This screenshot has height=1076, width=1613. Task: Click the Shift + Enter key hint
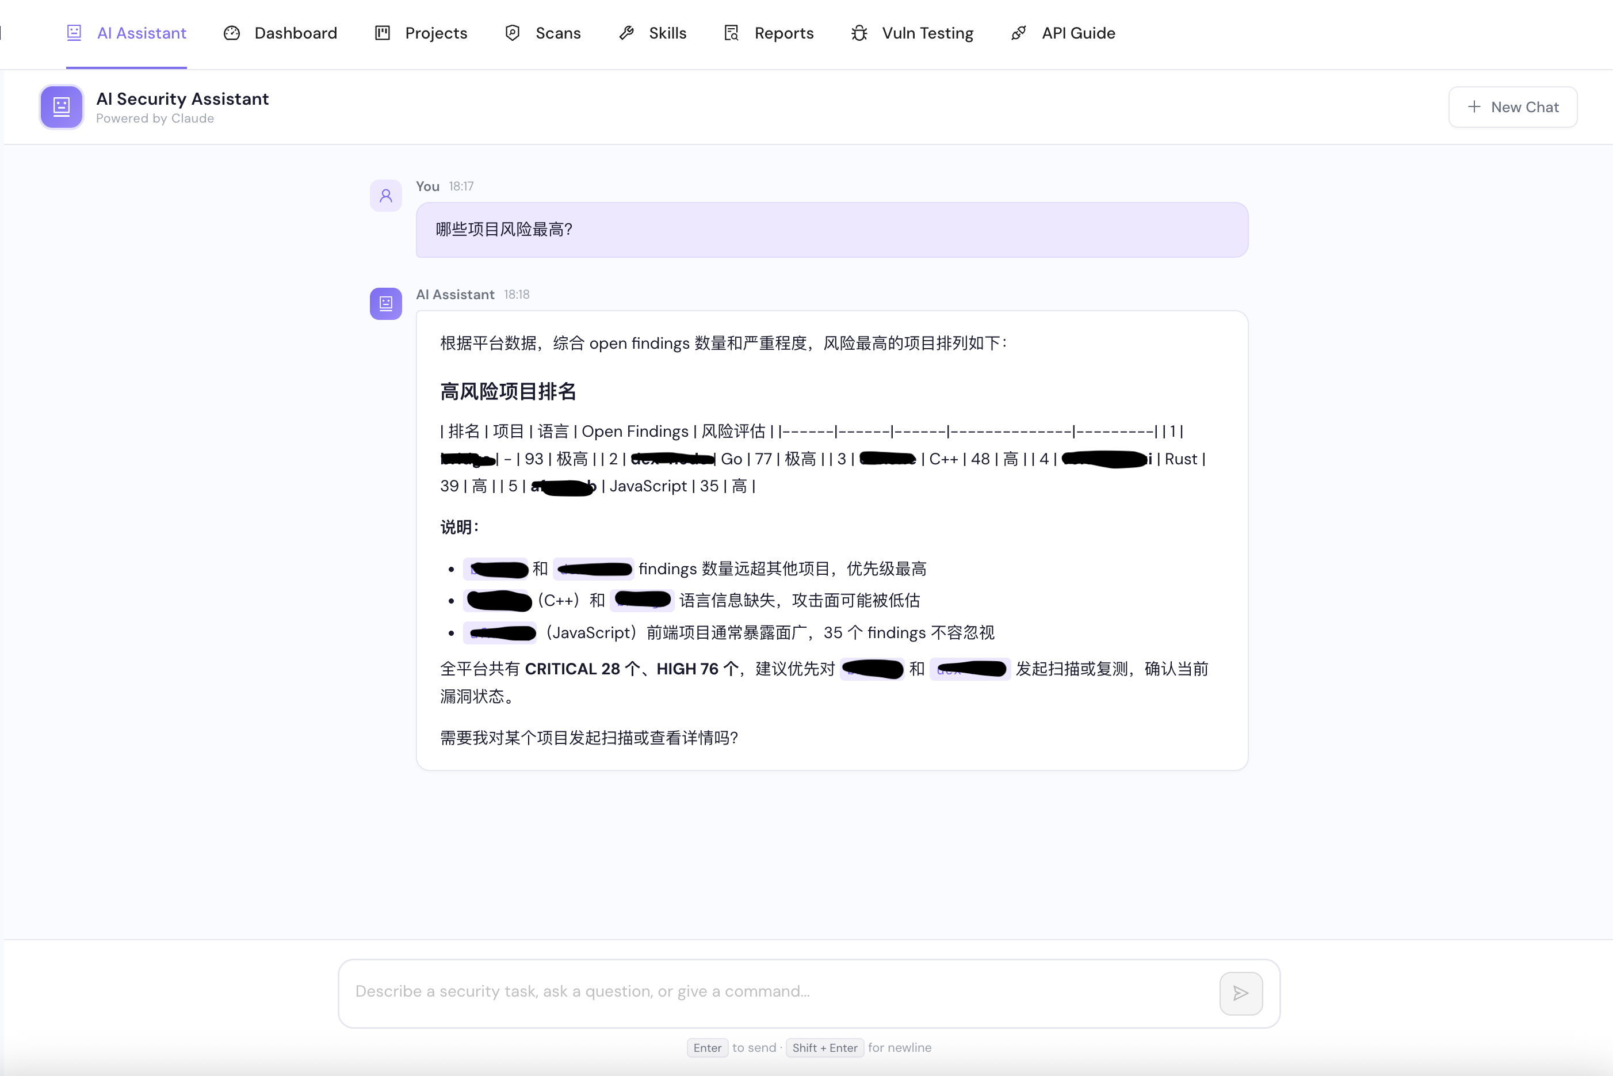(x=825, y=1048)
